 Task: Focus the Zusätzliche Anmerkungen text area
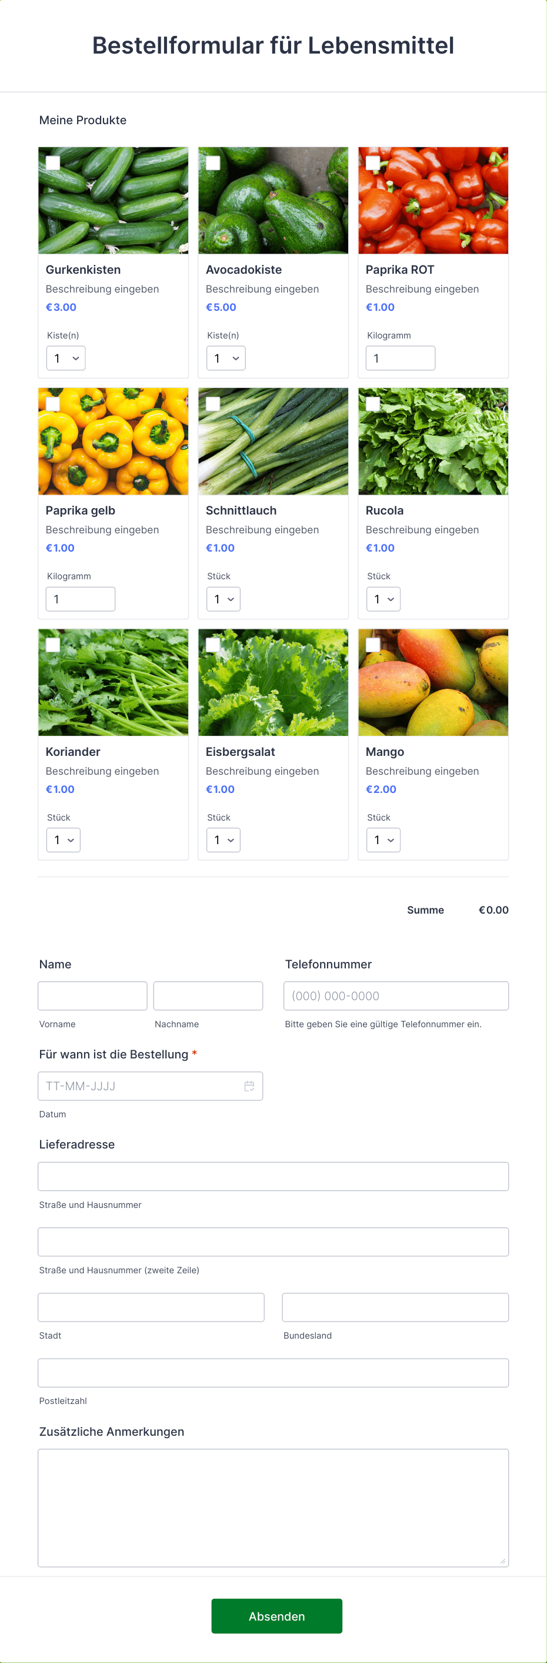273,1508
